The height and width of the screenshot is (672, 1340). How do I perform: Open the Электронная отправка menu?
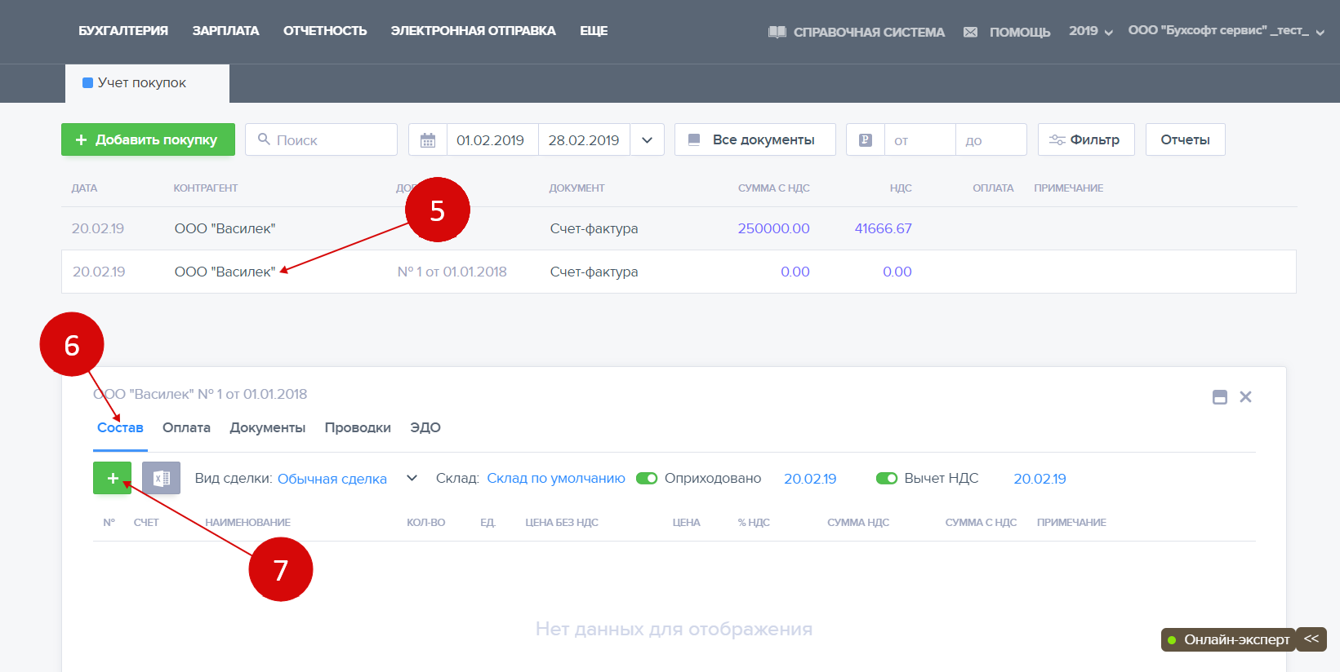point(473,31)
